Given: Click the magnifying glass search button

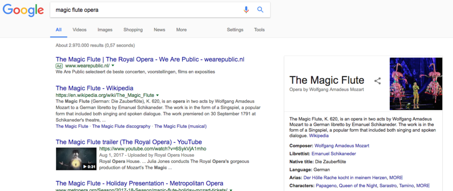Looking at the screenshot, I should (x=260, y=10).
